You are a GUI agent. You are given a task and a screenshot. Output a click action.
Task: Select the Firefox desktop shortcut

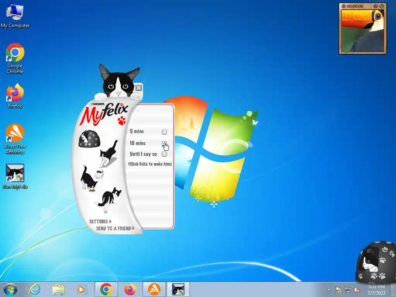tap(15, 96)
